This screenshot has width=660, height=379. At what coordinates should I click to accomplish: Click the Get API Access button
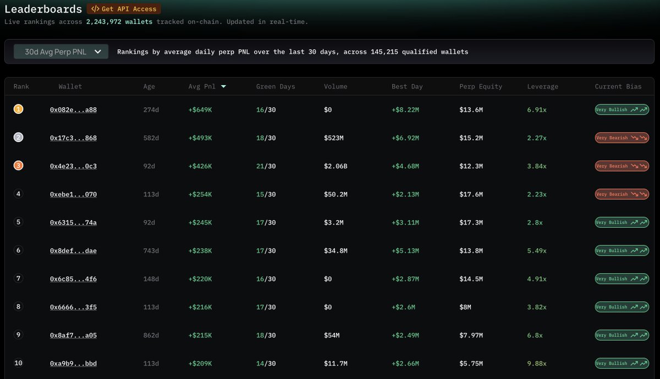pos(124,9)
